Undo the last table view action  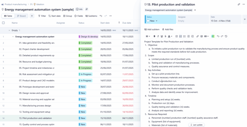101,16
